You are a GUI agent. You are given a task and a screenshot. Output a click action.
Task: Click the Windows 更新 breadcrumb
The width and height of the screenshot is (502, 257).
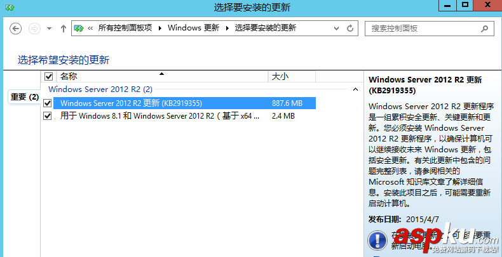(193, 28)
